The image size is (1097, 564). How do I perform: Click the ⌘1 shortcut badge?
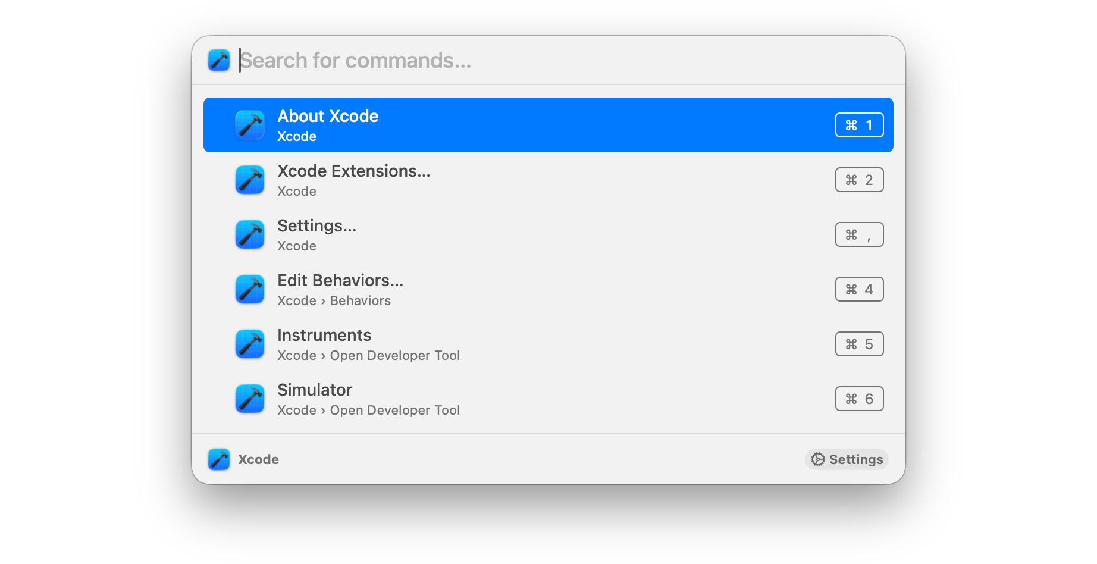[859, 125]
